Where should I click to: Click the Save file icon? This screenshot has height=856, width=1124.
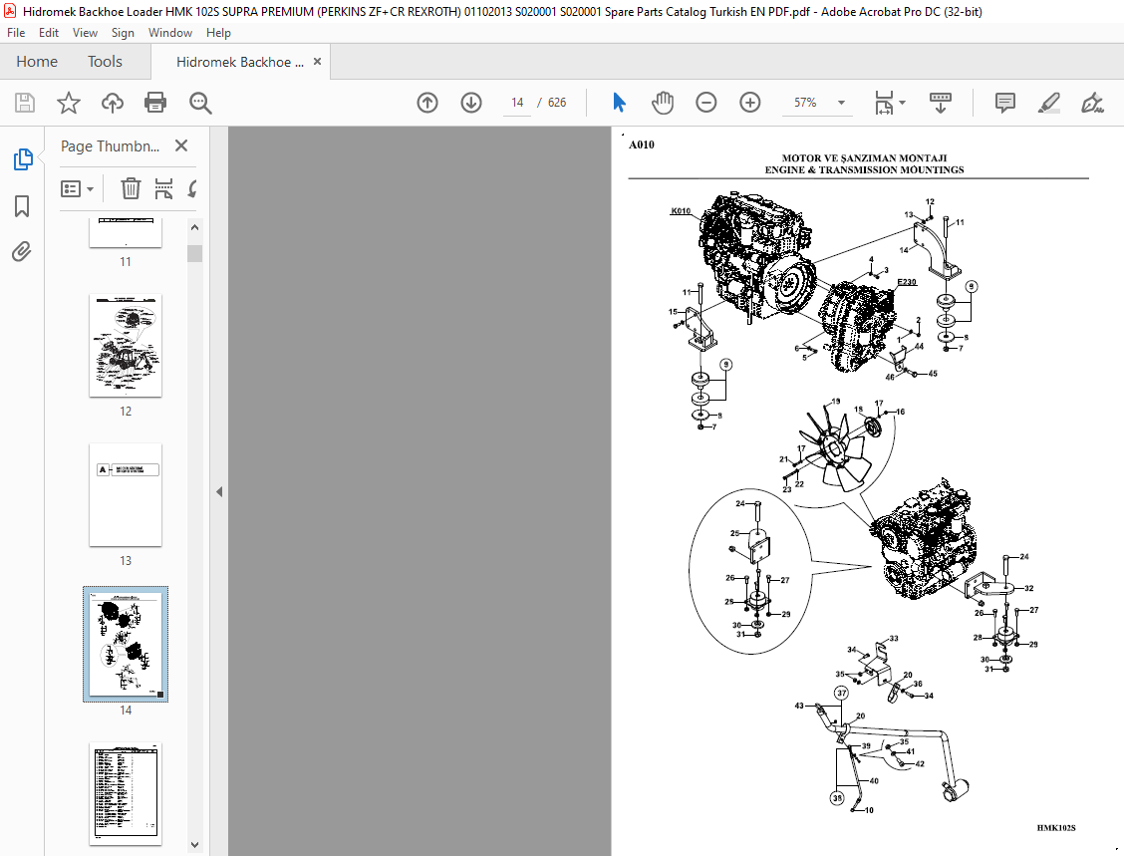coord(25,103)
